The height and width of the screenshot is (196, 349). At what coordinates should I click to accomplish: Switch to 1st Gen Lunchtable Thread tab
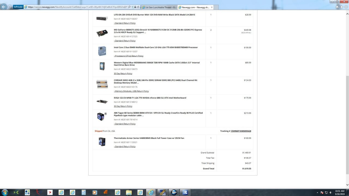[x=159, y=7]
